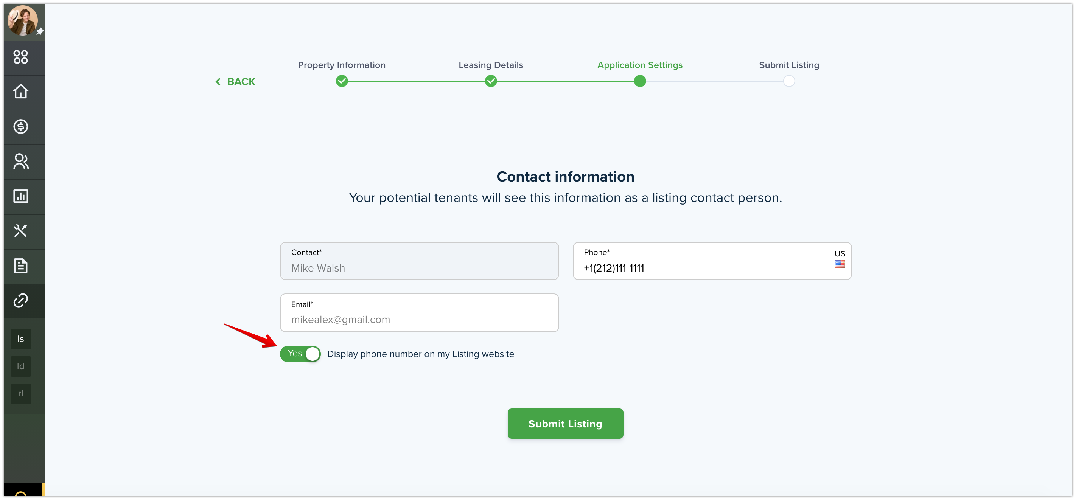Screen dimensions: 1076x500
Task: Open the accounting dollar-sign icon
Action: (20, 127)
